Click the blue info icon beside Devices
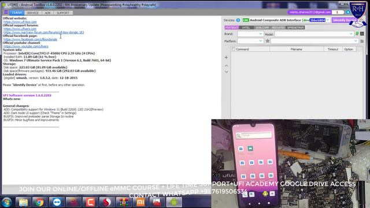Screen dimensions: 370x208 238,20
